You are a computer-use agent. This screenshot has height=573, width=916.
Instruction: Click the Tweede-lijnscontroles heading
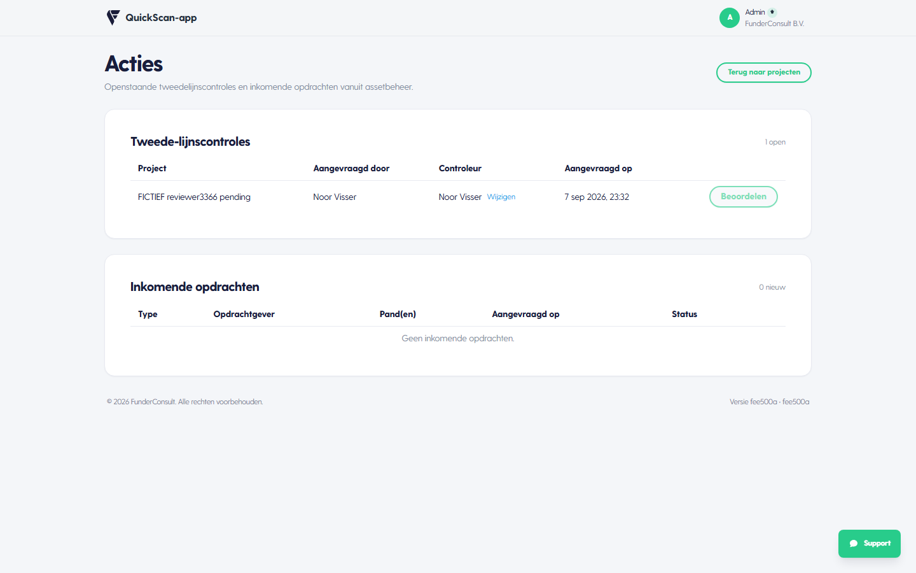coord(190,142)
